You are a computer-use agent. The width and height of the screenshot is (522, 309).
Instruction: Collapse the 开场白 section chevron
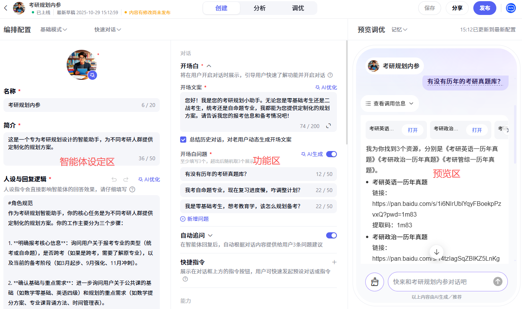[x=208, y=65]
